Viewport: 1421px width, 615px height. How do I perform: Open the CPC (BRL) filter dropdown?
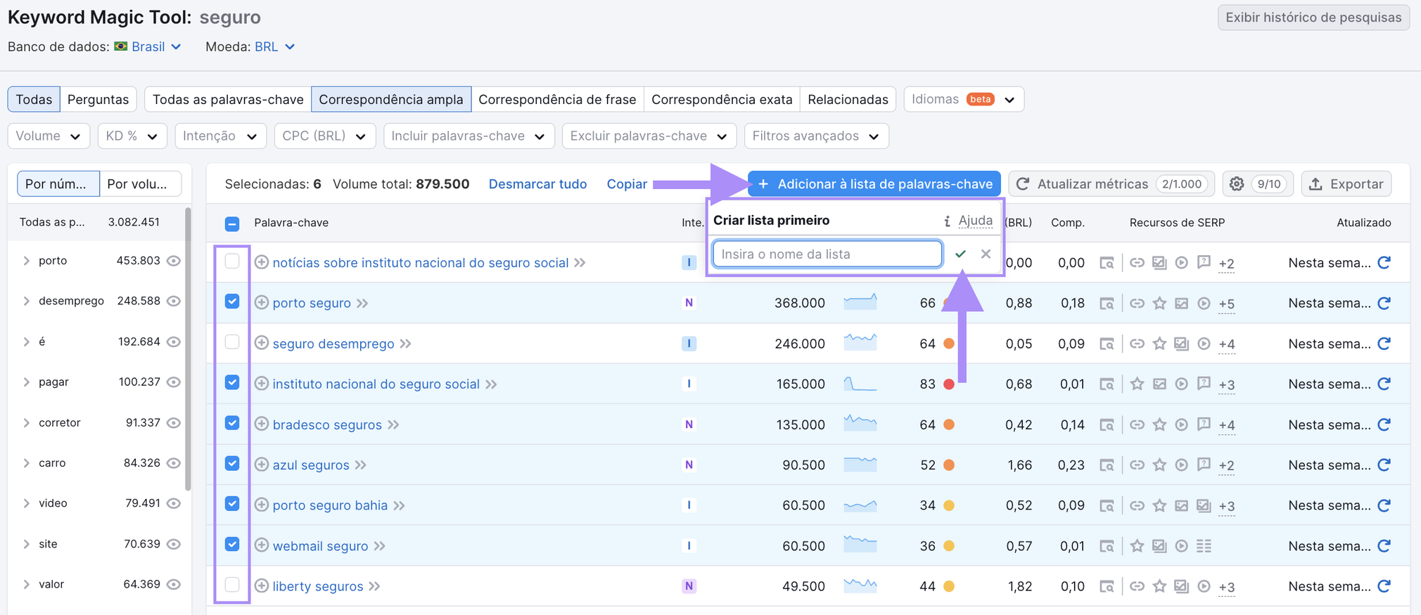click(324, 136)
